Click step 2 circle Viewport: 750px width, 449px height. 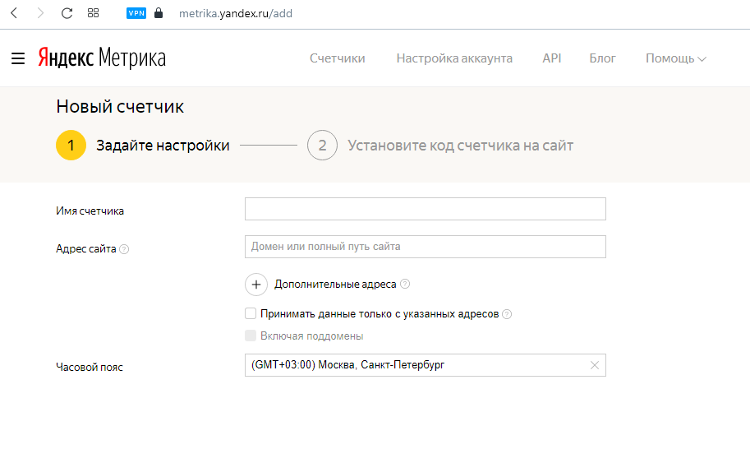(x=322, y=145)
